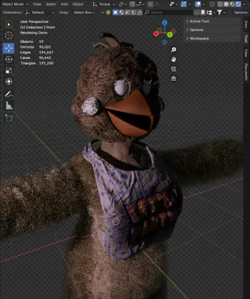Open the snapping options dropdown

(x=141, y=4)
